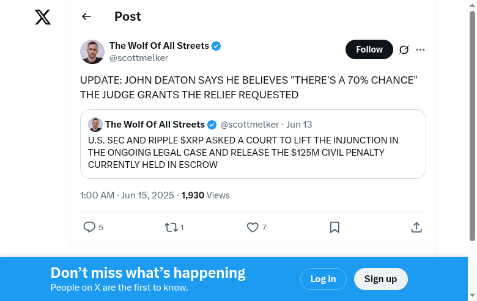The height and width of the screenshot is (301, 477).
Task: Open the three-dot more options menu
Action: (x=420, y=50)
